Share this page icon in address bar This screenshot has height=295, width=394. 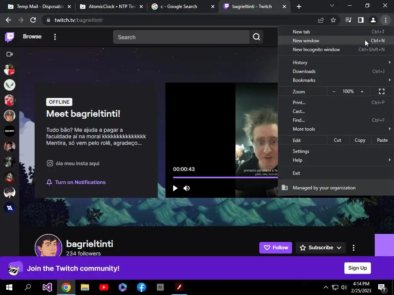point(321,20)
